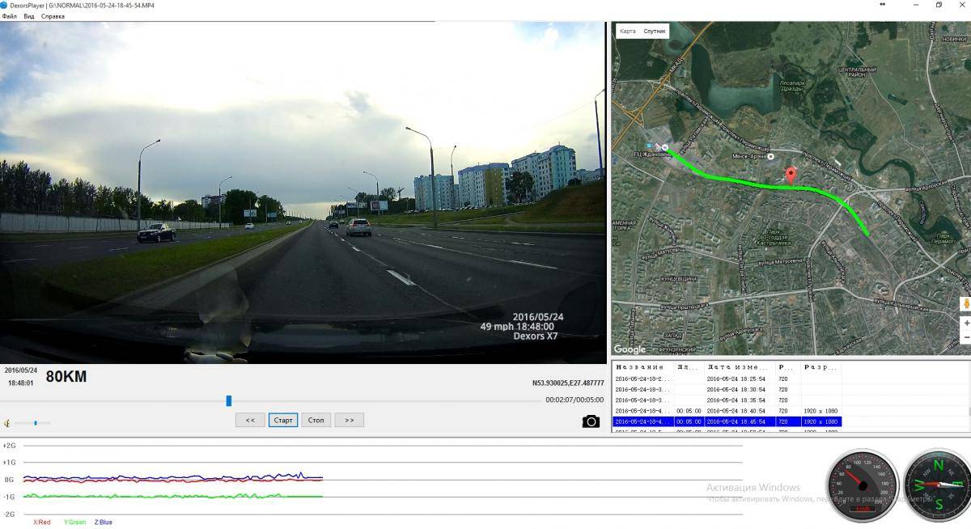Select the Спутник satellite map view

(x=654, y=32)
